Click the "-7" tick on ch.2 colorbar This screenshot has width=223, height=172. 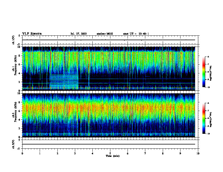click(208, 111)
